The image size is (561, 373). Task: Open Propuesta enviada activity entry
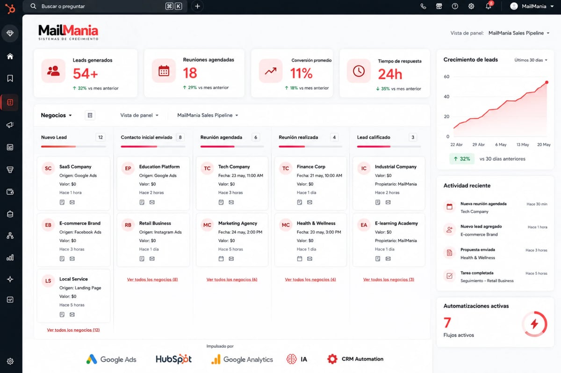[495, 253]
